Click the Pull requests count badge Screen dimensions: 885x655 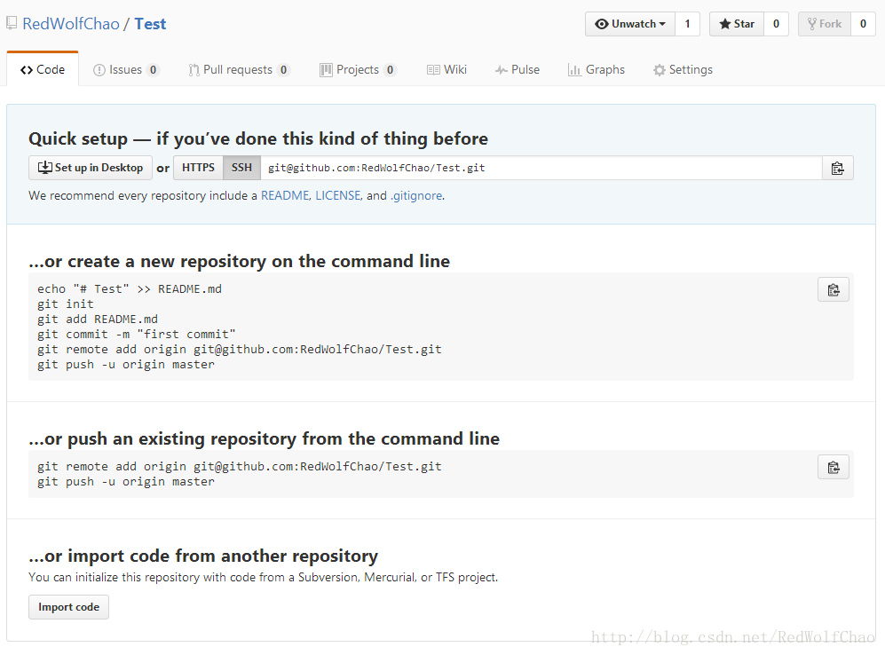point(283,70)
